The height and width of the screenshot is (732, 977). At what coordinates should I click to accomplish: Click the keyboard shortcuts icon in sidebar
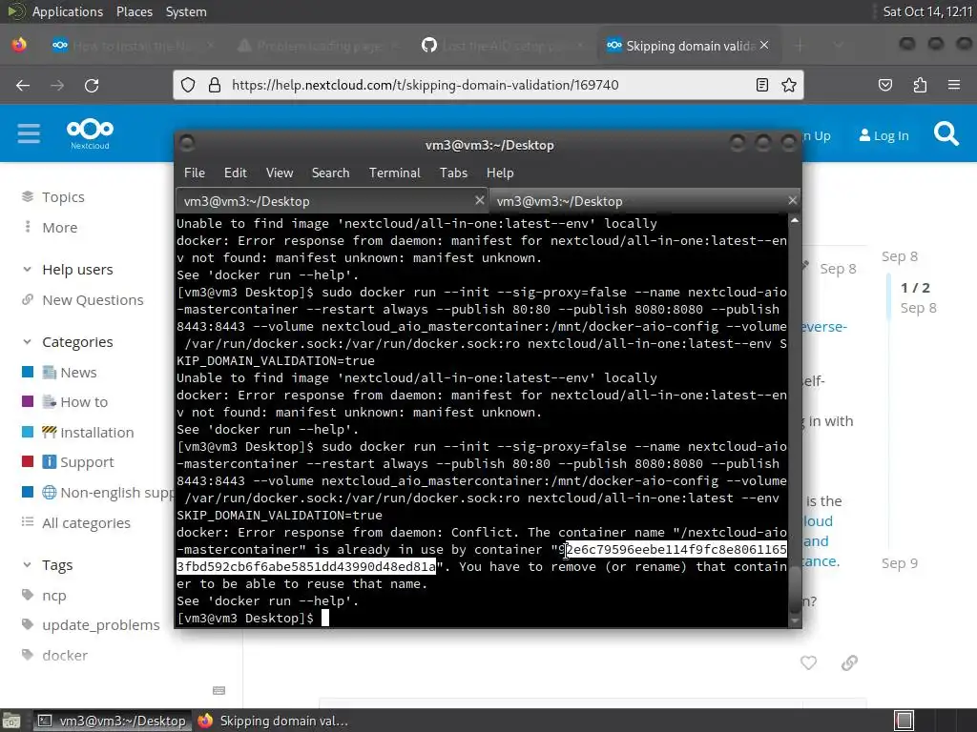click(x=218, y=690)
